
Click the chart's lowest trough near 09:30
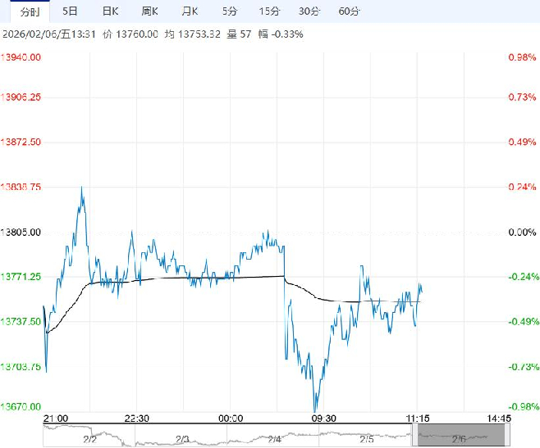point(315,409)
